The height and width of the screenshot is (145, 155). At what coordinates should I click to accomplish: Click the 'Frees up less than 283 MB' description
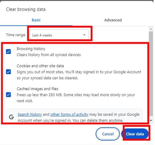click(x=76, y=98)
